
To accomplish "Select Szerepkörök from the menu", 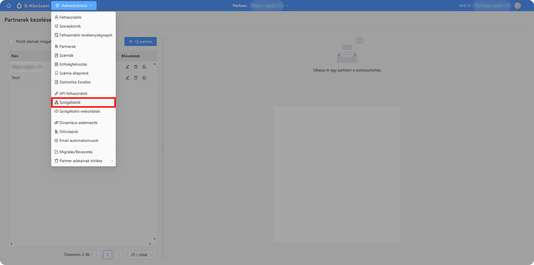I will pos(83,26).
